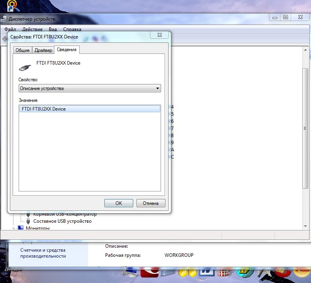The width and height of the screenshot is (311, 283).
Task: Click the Отмена button
Action: pos(151,203)
